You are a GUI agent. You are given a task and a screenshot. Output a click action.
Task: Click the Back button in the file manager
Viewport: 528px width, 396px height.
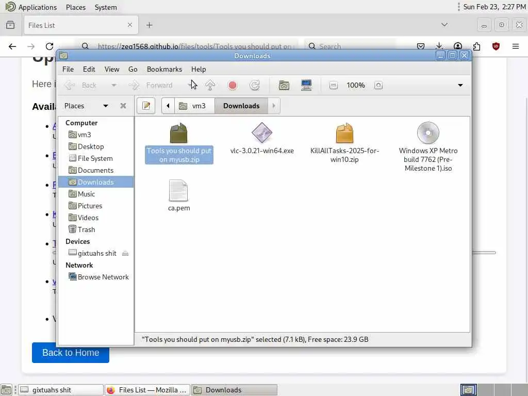click(x=81, y=85)
